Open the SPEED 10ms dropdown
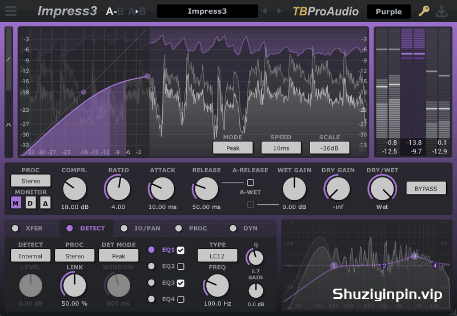Image resolution: width=457 pixels, height=316 pixels. tap(281, 148)
